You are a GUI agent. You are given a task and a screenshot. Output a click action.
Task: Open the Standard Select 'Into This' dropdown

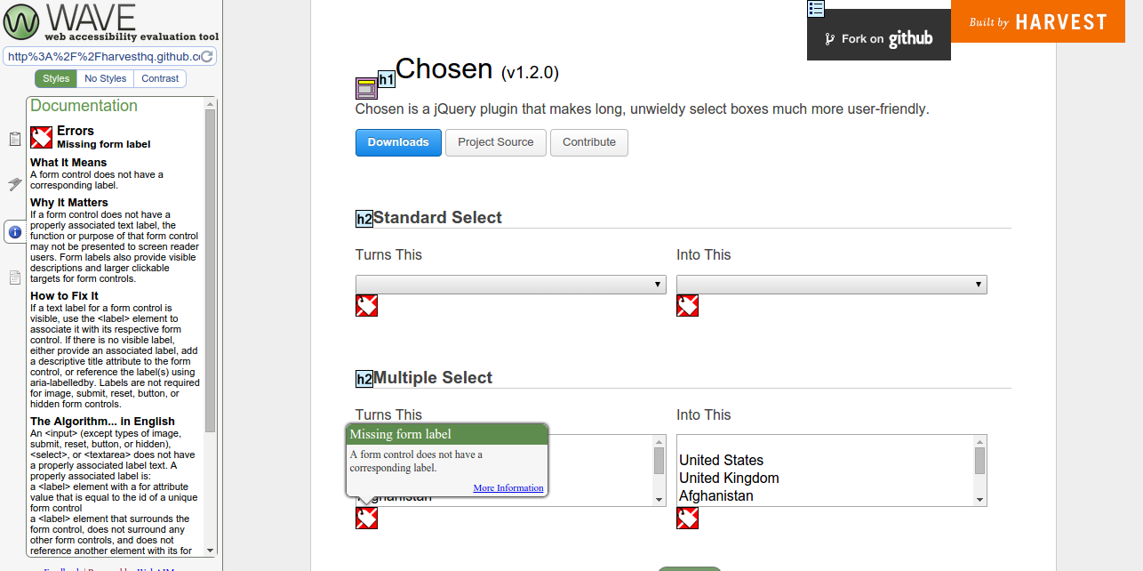(x=832, y=285)
